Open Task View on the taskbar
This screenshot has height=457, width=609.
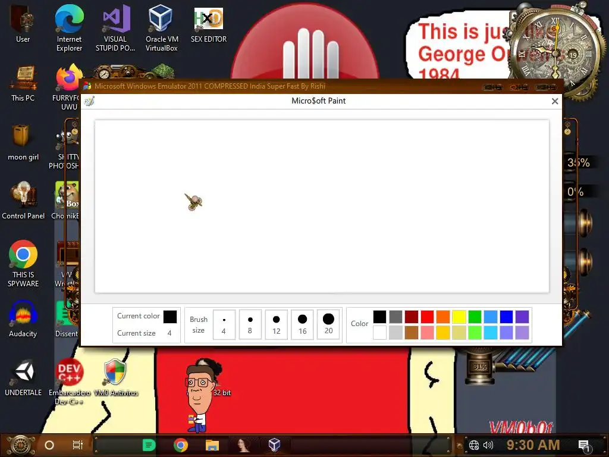[78, 445]
